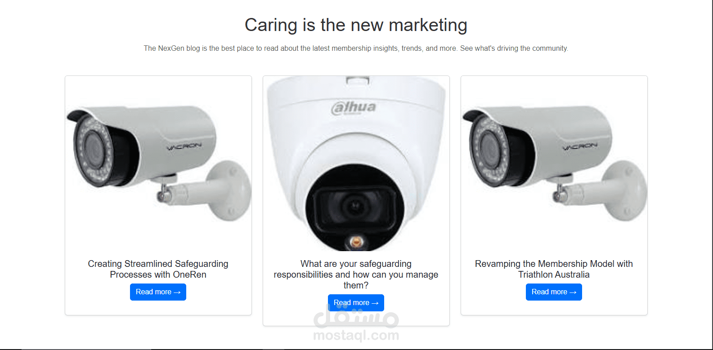Click the arrow icon in the OneRen card's button
The height and width of the screenshot is (350, 713).
click(x=177, y=292)
